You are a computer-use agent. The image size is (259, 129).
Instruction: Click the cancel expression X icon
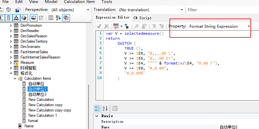click(107, 26)
